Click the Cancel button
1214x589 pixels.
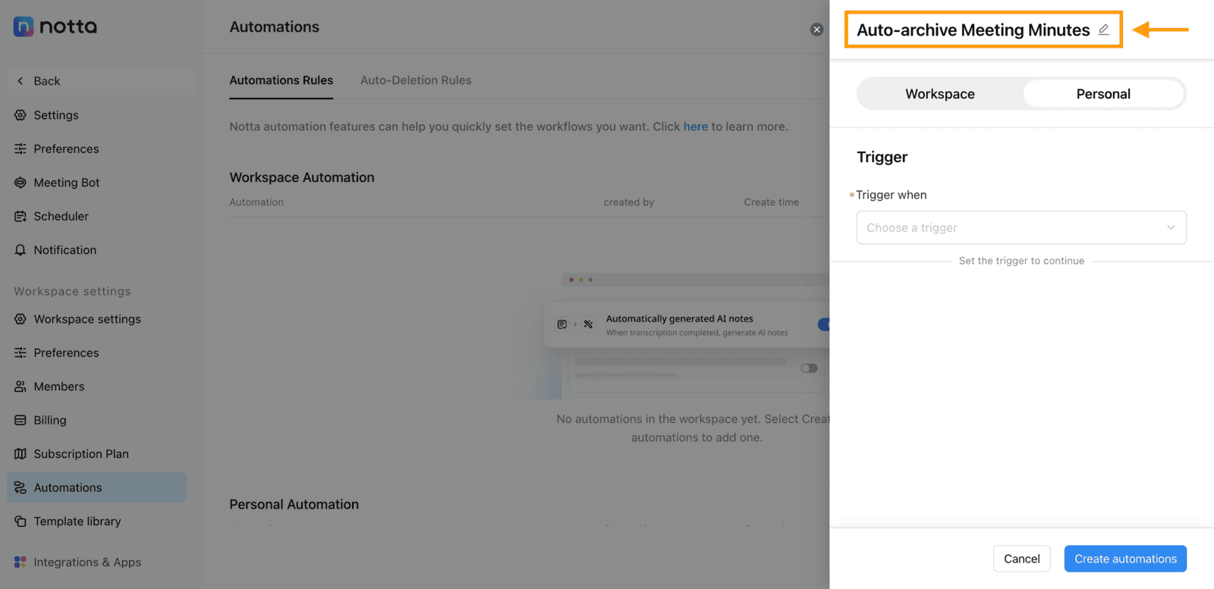(1022, 559)
